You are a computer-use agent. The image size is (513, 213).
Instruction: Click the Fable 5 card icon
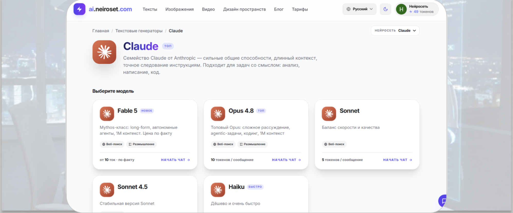(x=107, y=114)
